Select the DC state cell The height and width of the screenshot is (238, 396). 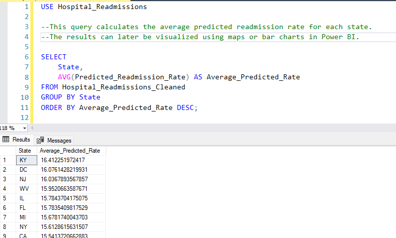tap(27, 170)
